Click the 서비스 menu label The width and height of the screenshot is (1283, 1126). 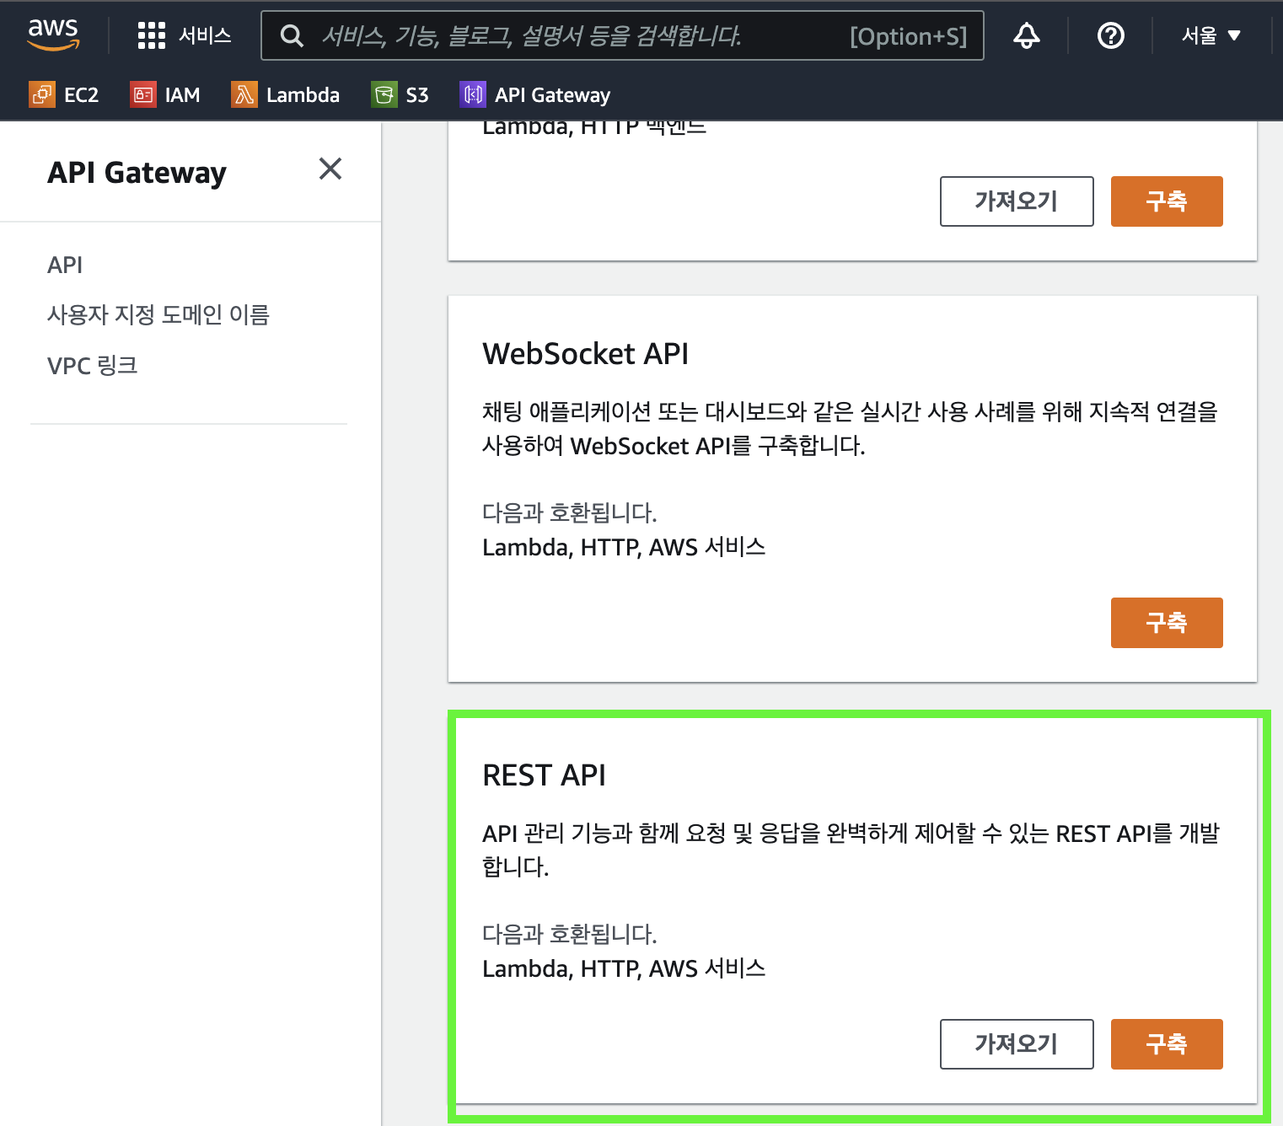pos(205,35)
